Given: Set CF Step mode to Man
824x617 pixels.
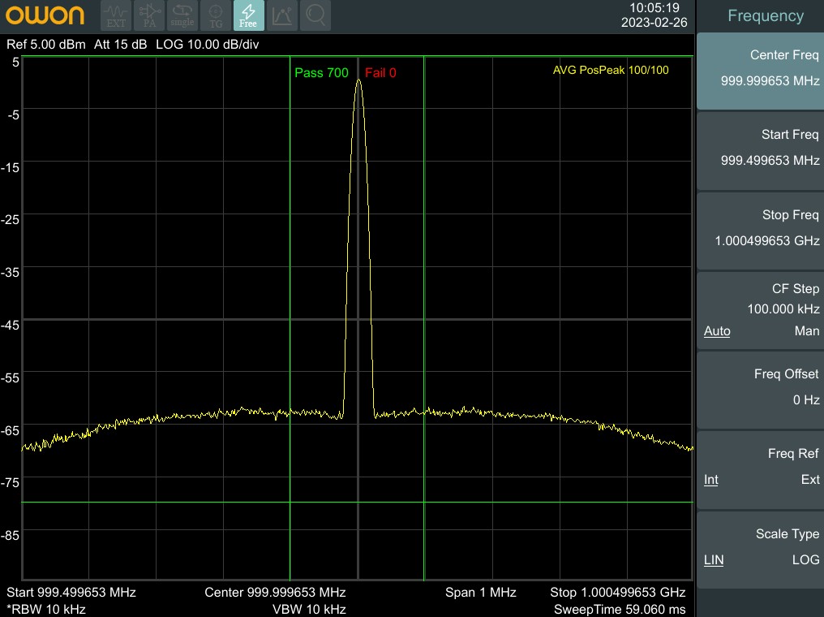Looking at the screenshot, I should 806,331.
